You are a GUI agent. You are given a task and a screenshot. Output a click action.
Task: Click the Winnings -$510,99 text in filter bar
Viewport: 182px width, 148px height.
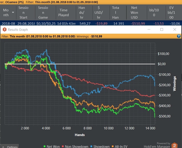coord(89,36)
